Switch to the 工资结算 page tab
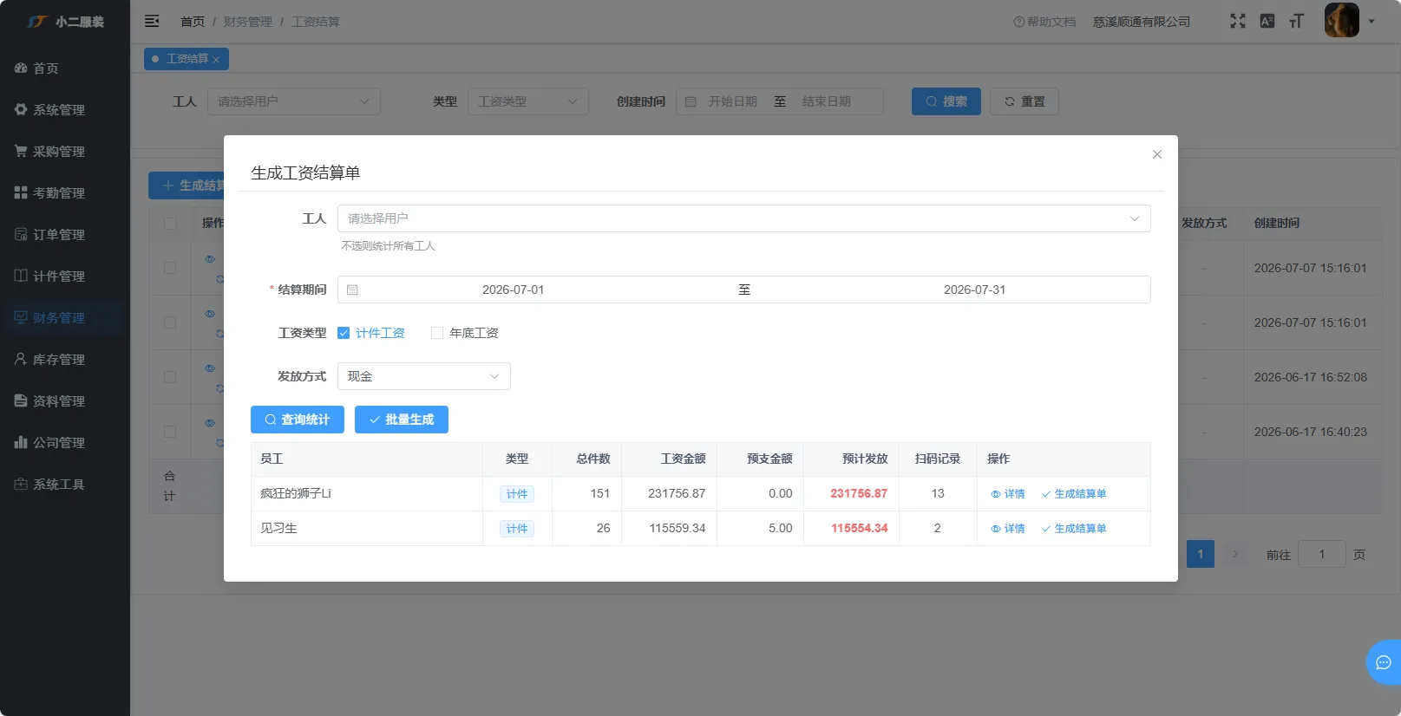 point(187,59)
